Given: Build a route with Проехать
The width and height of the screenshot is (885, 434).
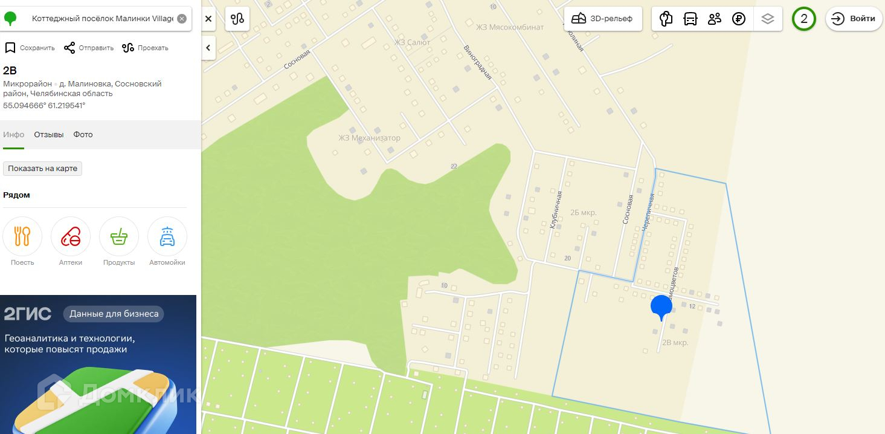Looking at the screenshot, I should [x=145, y=48].
